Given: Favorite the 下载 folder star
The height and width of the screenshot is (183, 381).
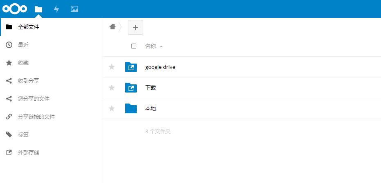Looking at the screenshot, I should click(112, 88).
